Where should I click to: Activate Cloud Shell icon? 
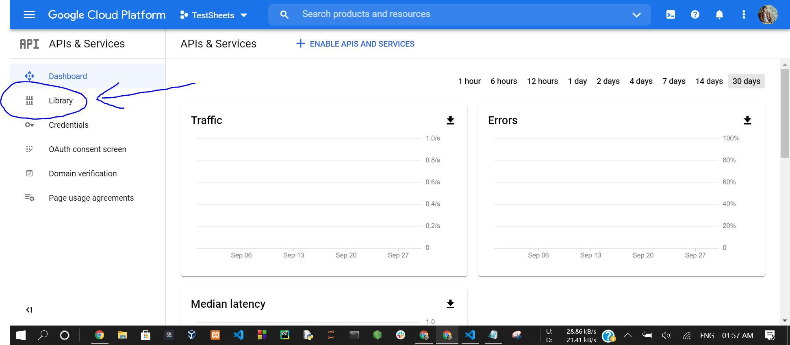point(671,15)
